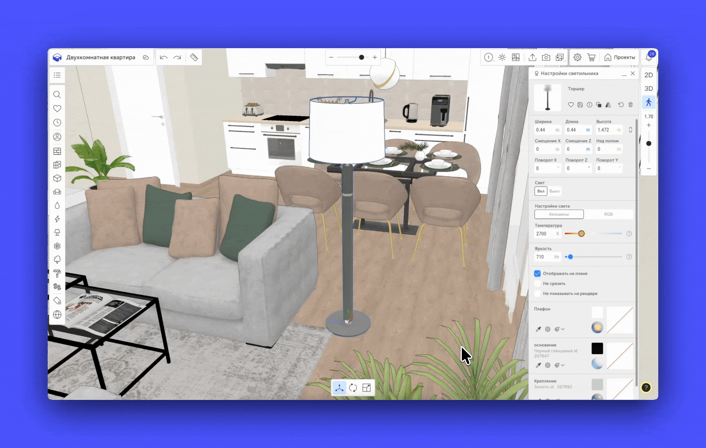
Task: Open the catalog list menu icon
Action: (57, 75)
